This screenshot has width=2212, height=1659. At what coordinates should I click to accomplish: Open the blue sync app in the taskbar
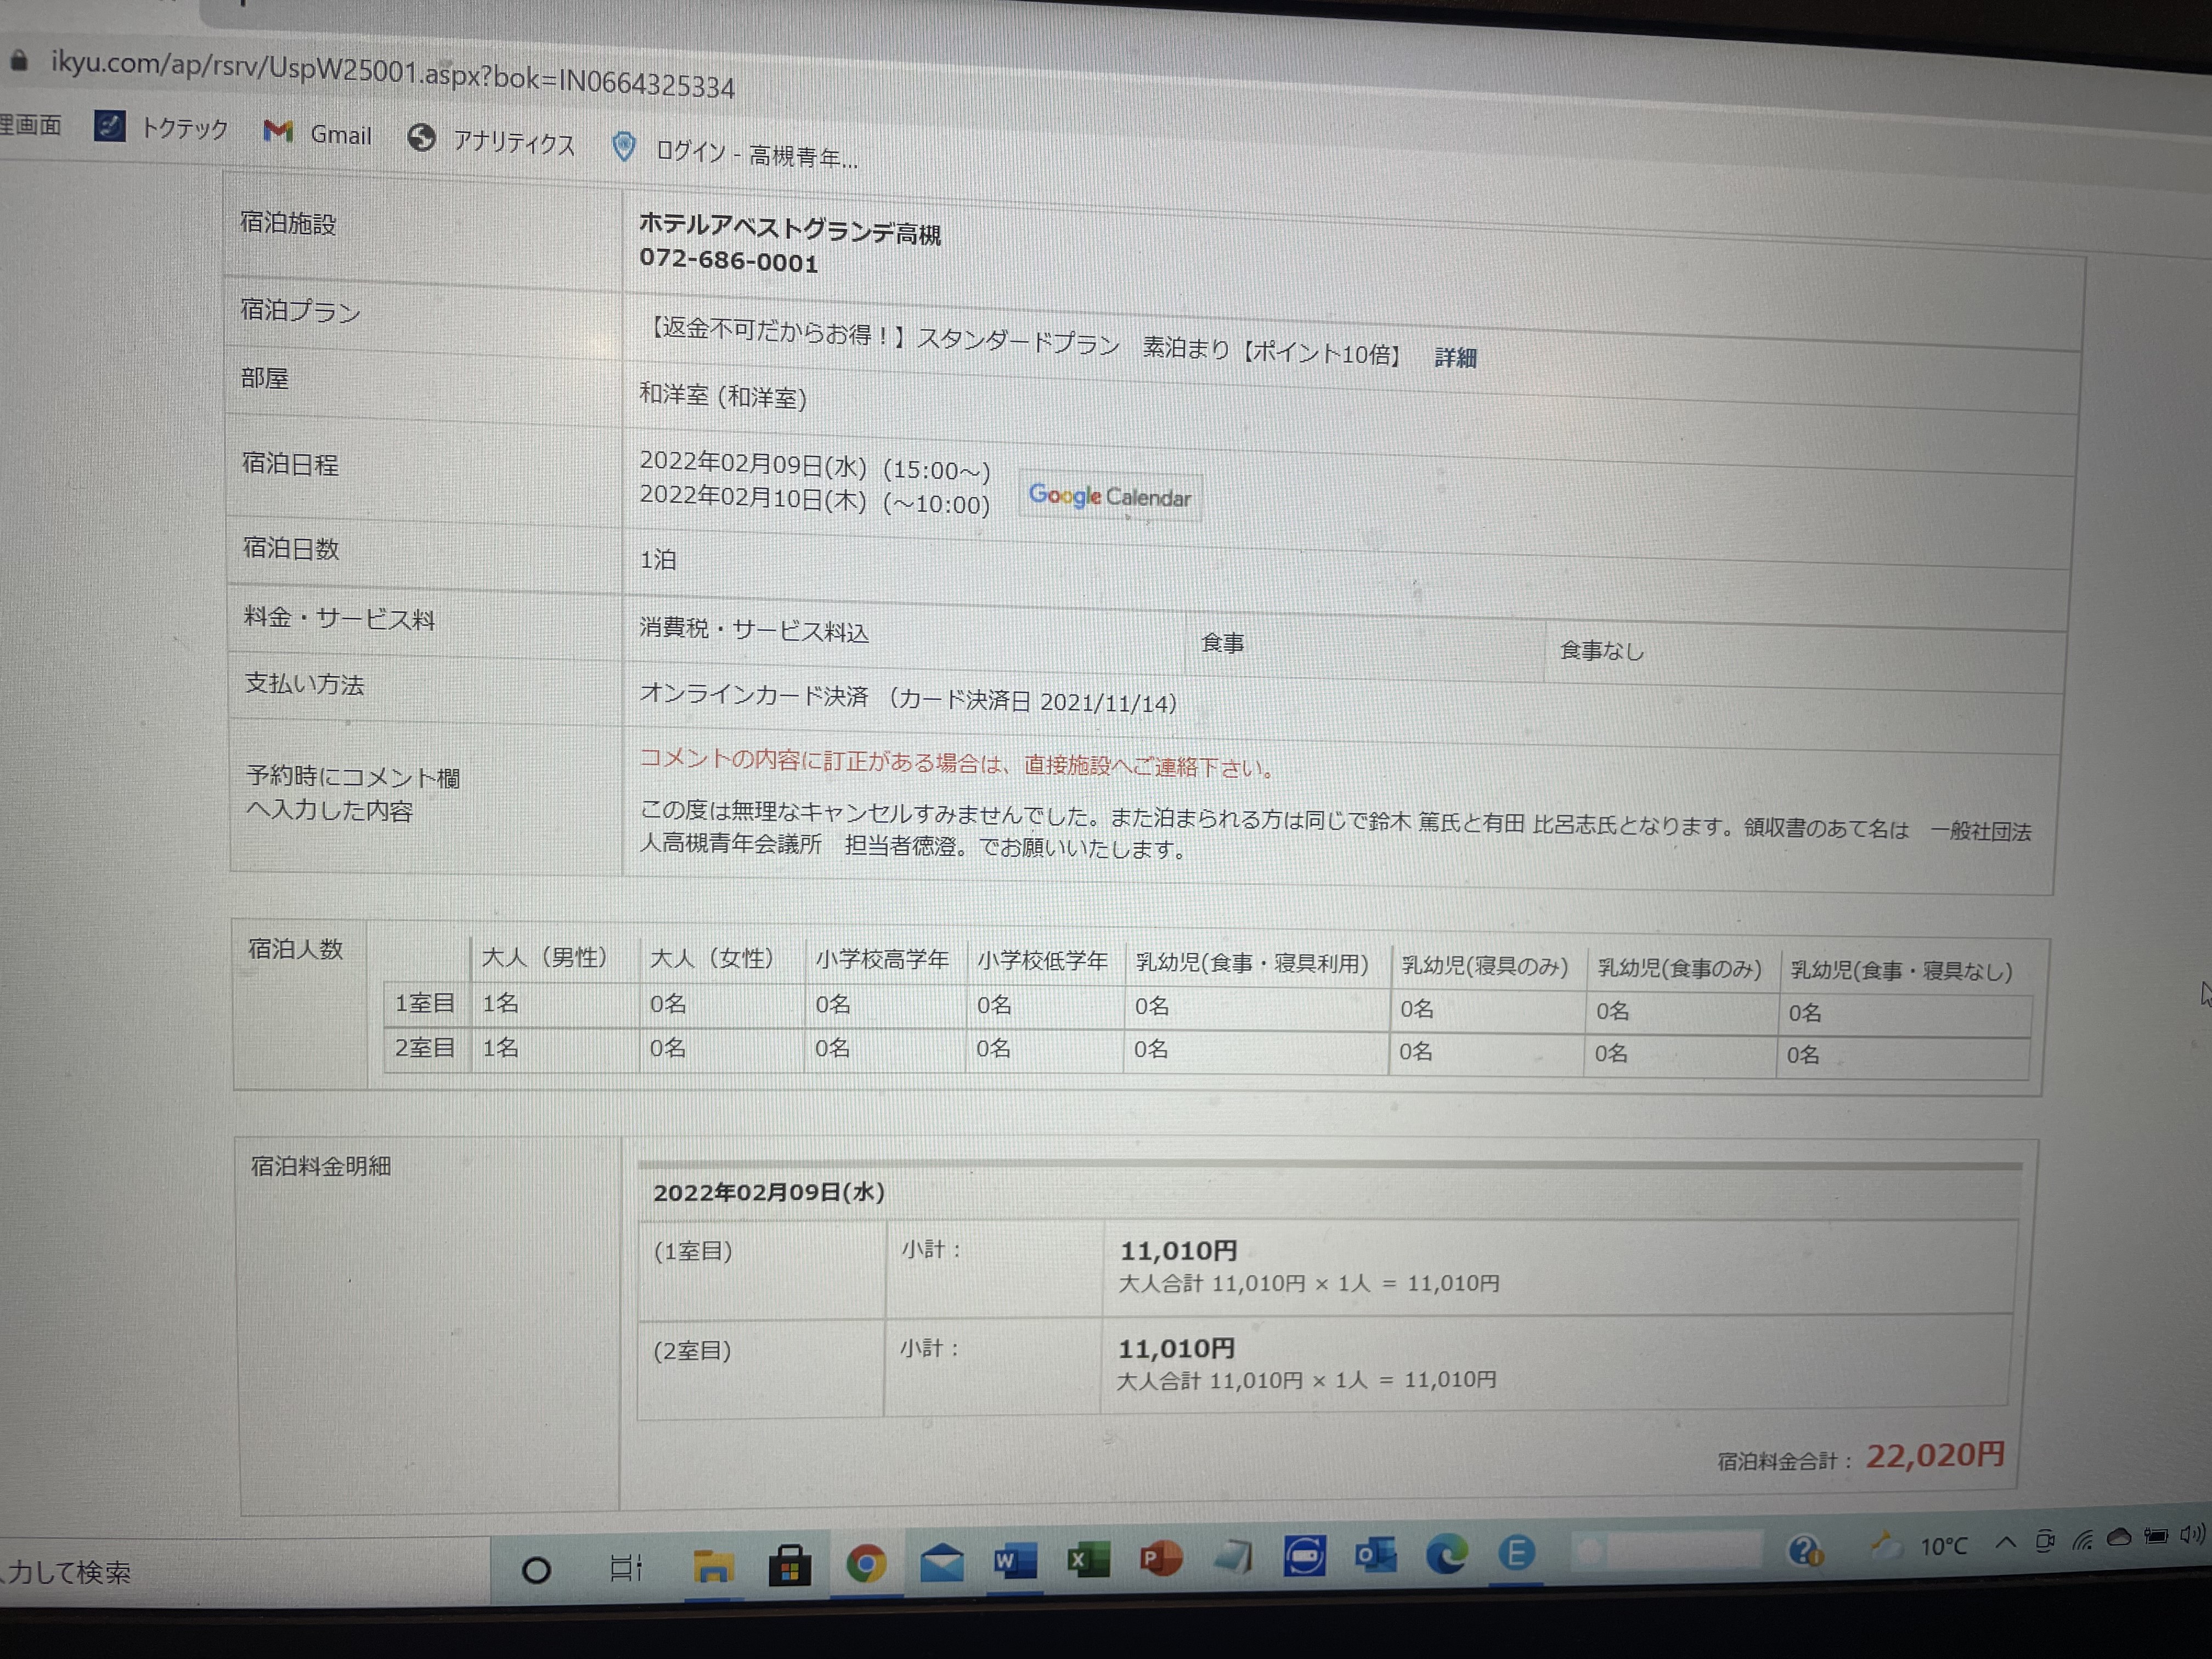[1305, 1556]
